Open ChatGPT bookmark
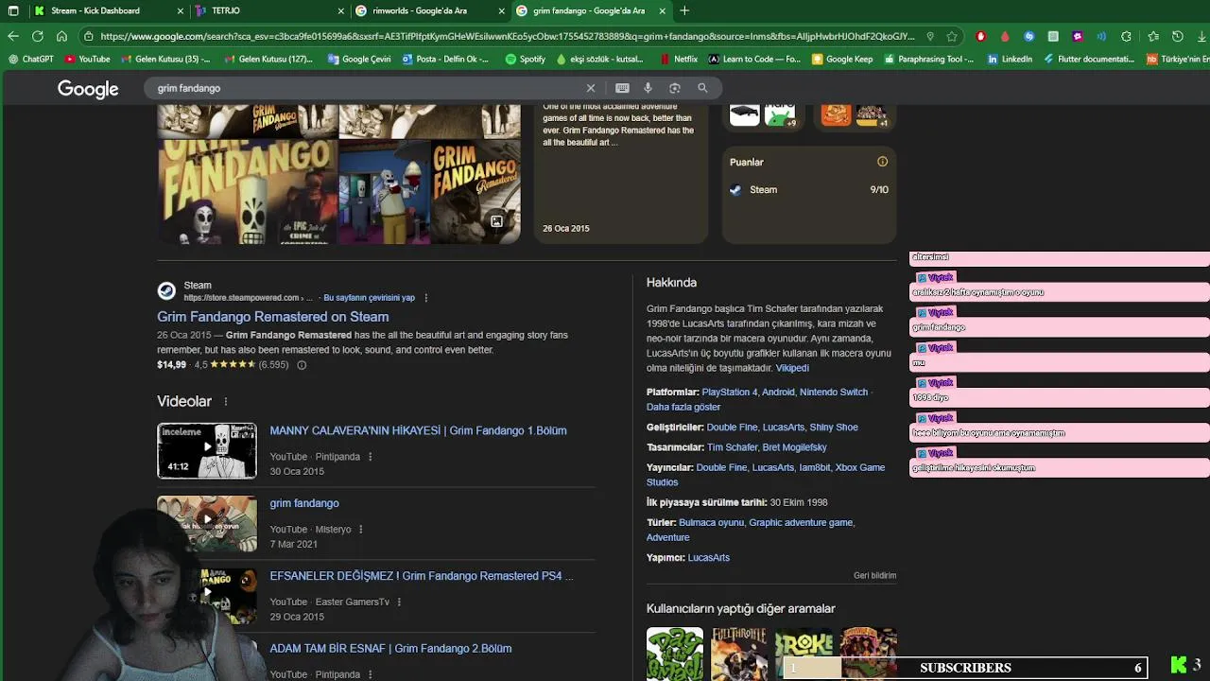The height and width of the screenshot is (681, 1210). 31,59
